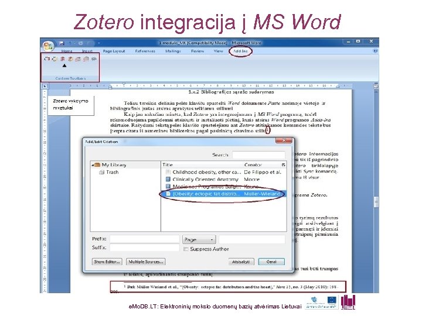Click document icon of Childhood obesity item

point(168,172)
